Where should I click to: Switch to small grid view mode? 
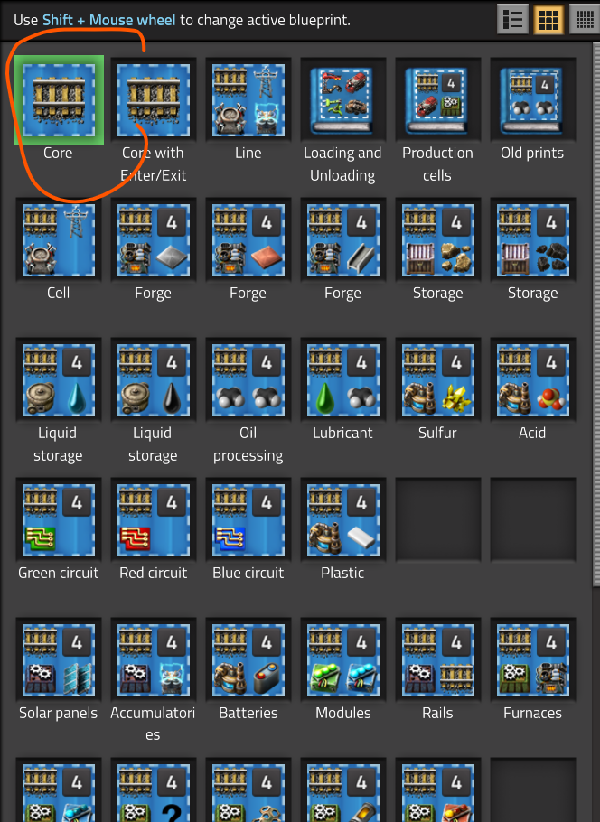(585, 20)
